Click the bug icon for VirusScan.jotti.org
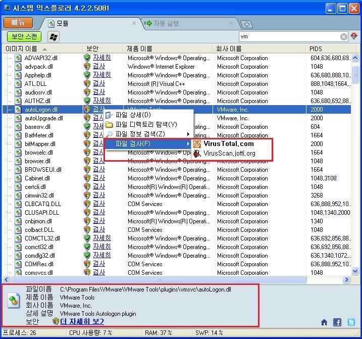This screenshot has height=339, width=362. [197, 154]
